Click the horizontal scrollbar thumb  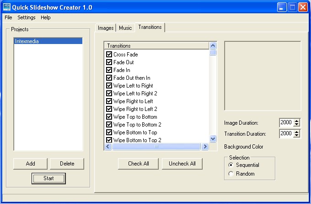[156, 147]
